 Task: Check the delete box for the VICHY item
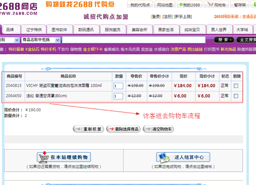click(x=236, y=86)
